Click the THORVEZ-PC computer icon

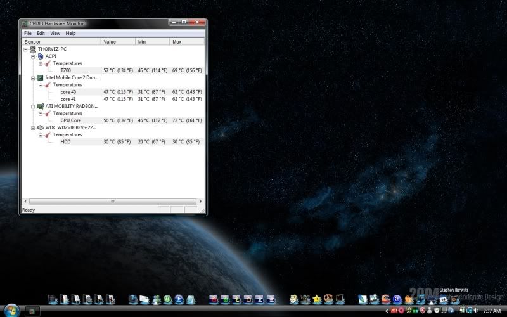[33, 49]
